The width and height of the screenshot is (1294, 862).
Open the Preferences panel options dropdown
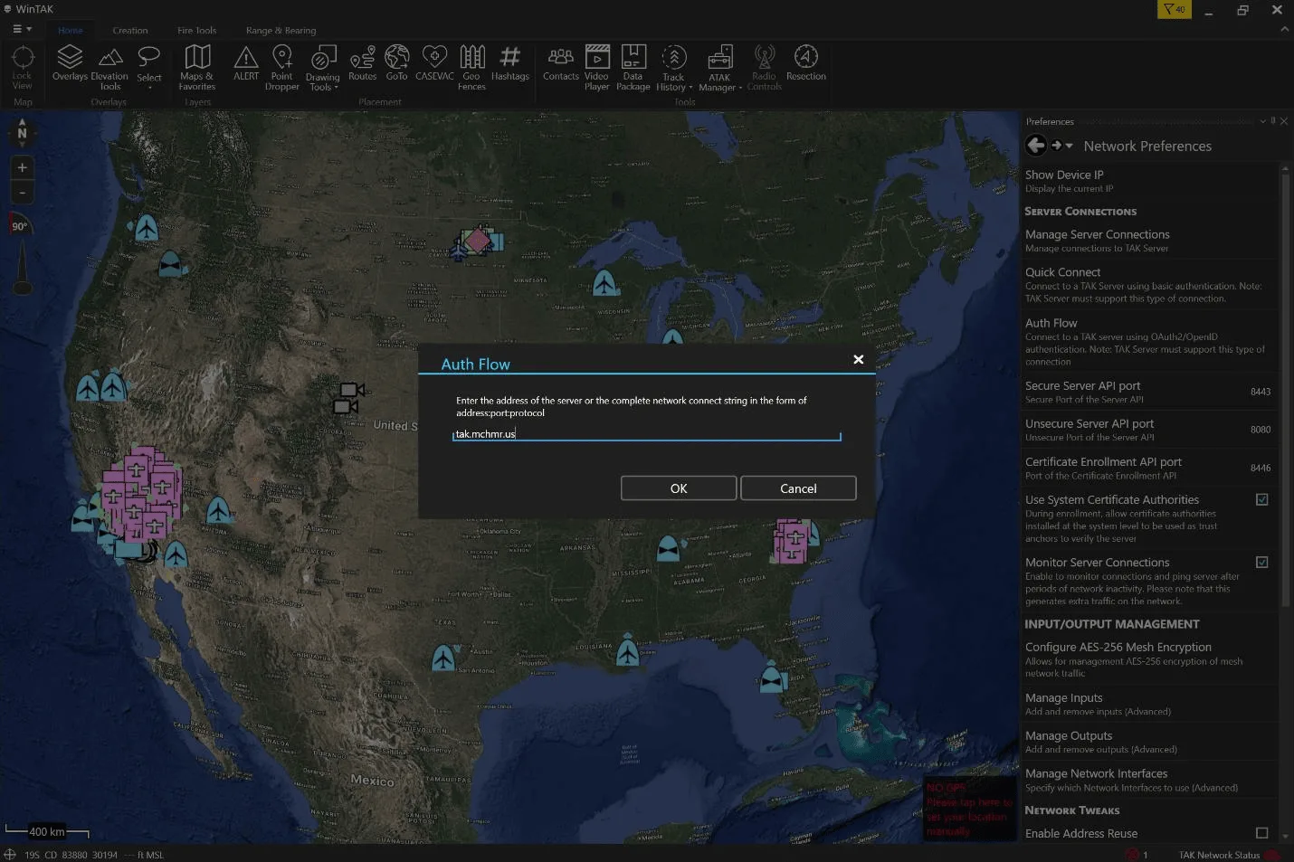1263,121
